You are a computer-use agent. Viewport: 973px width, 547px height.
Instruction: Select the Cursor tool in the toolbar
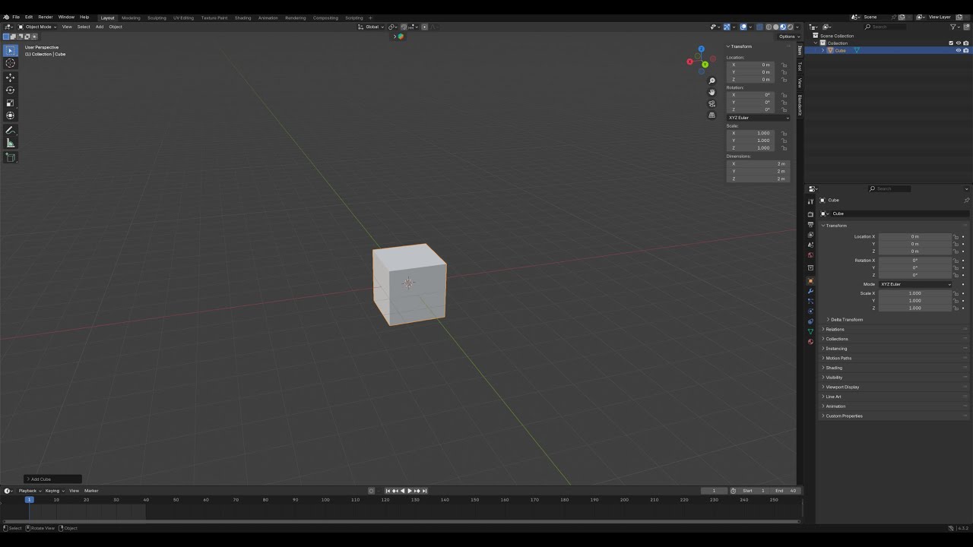11,63
